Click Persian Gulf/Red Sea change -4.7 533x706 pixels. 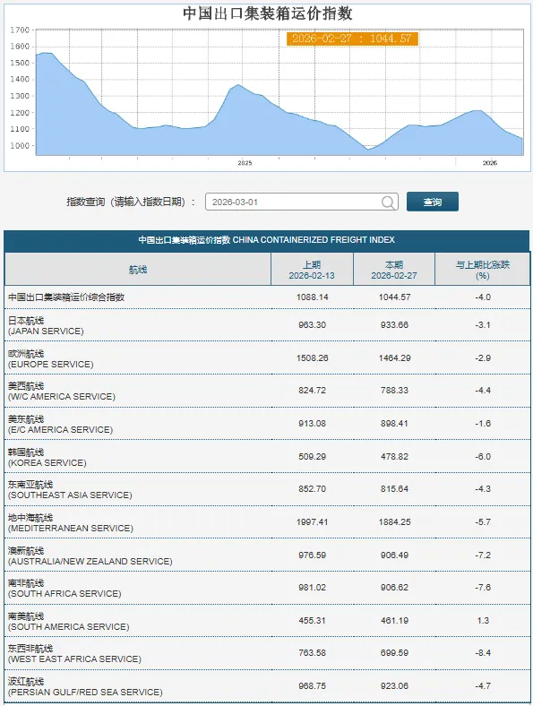(x=483, y=686)
